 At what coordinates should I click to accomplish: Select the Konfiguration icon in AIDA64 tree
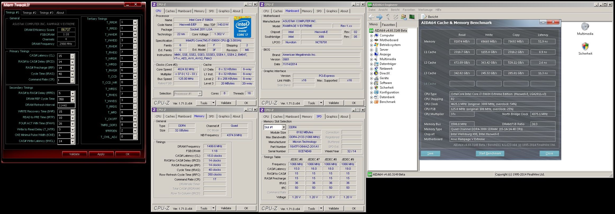376,92
